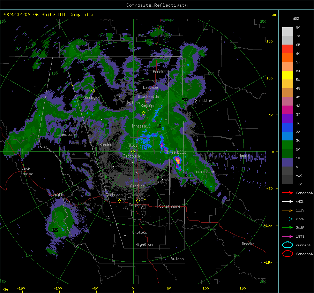The height and width of the screenshot is (293, 314).
Task: Click the cyan 27ZW arrow legend icon
Action: point(287,219)
